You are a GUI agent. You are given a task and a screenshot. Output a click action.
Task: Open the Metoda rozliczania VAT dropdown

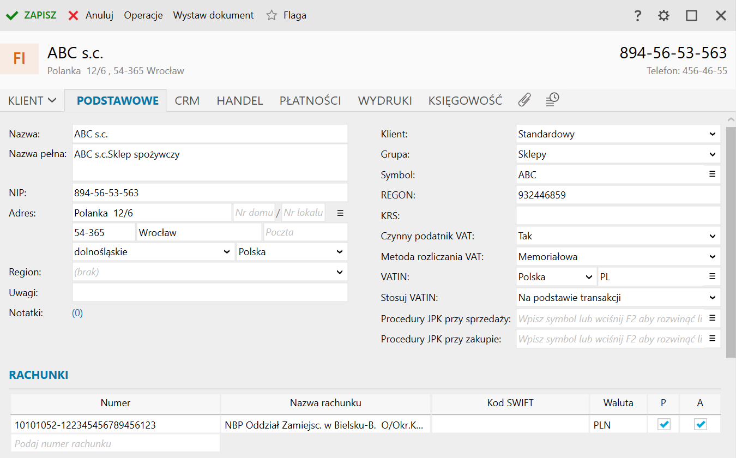pos(712,256)
